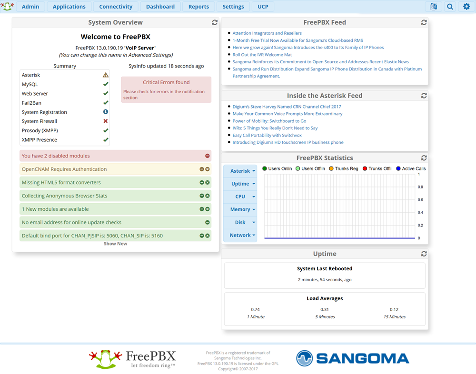Screen dimensions: 476x374
Task: Dismiss the Missing HTML5 format converters notice
Action: click(208, 182)
